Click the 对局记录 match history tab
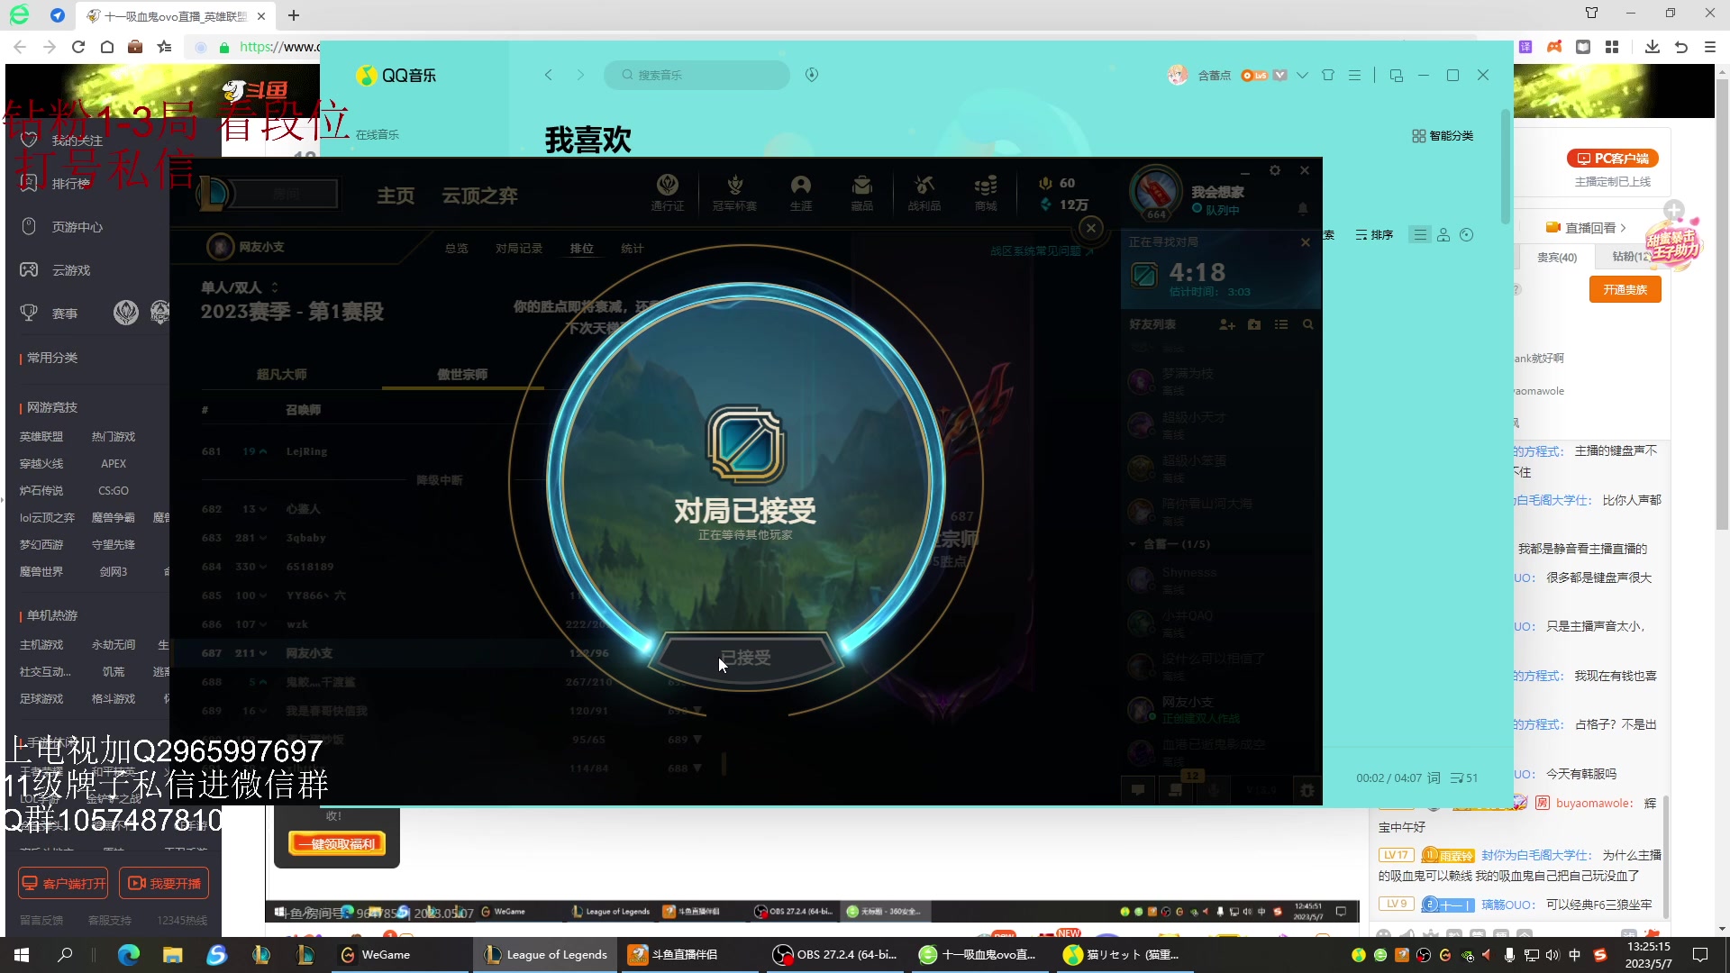This screenshot has width=1730, height=973. click(x=519, y=247)
